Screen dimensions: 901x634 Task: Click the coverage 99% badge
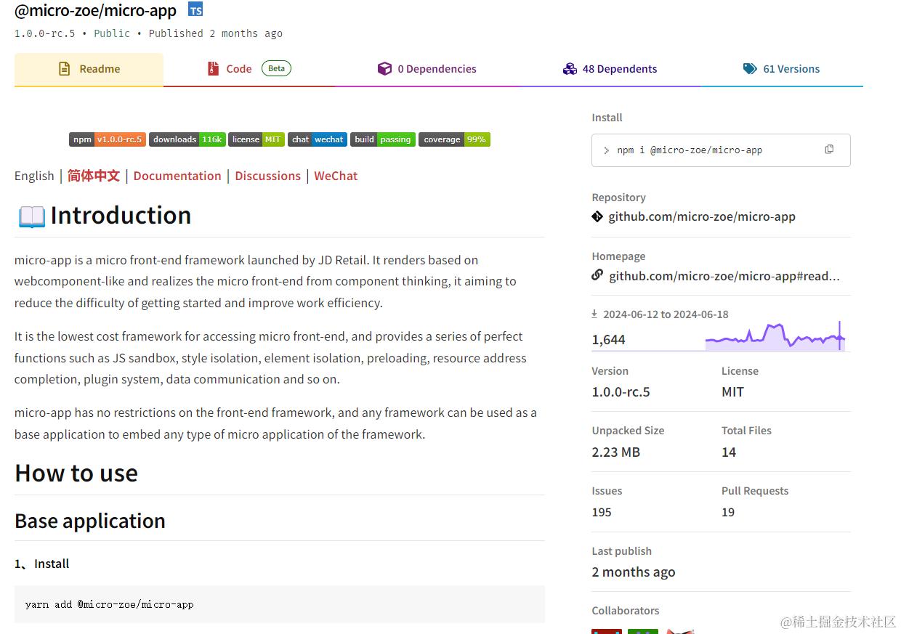tap(454, 139)
